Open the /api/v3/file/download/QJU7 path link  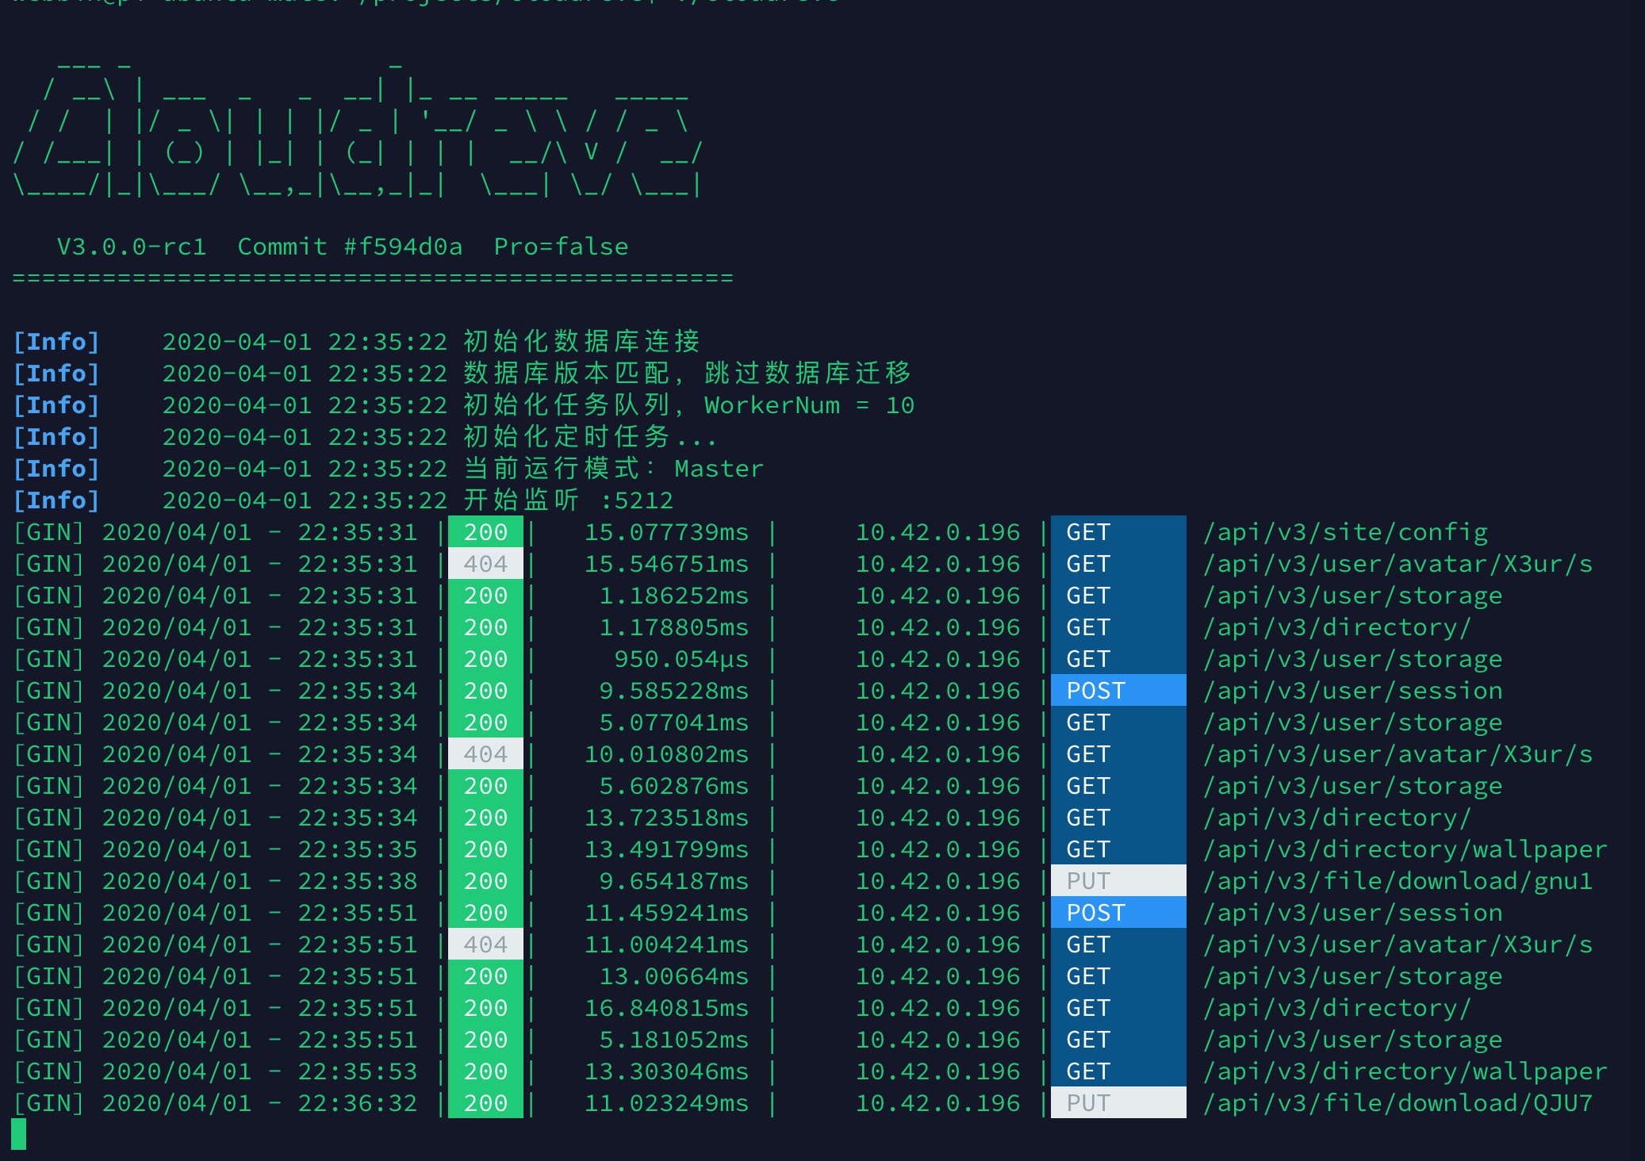(1398, 1102)
